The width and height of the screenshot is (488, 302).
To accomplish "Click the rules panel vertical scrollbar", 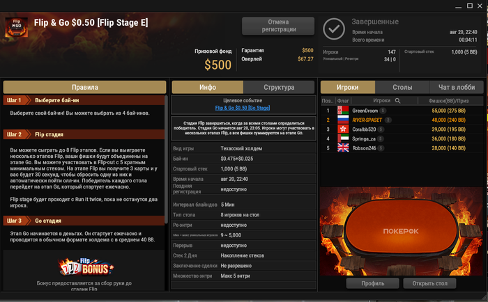I will click(166, 160).
